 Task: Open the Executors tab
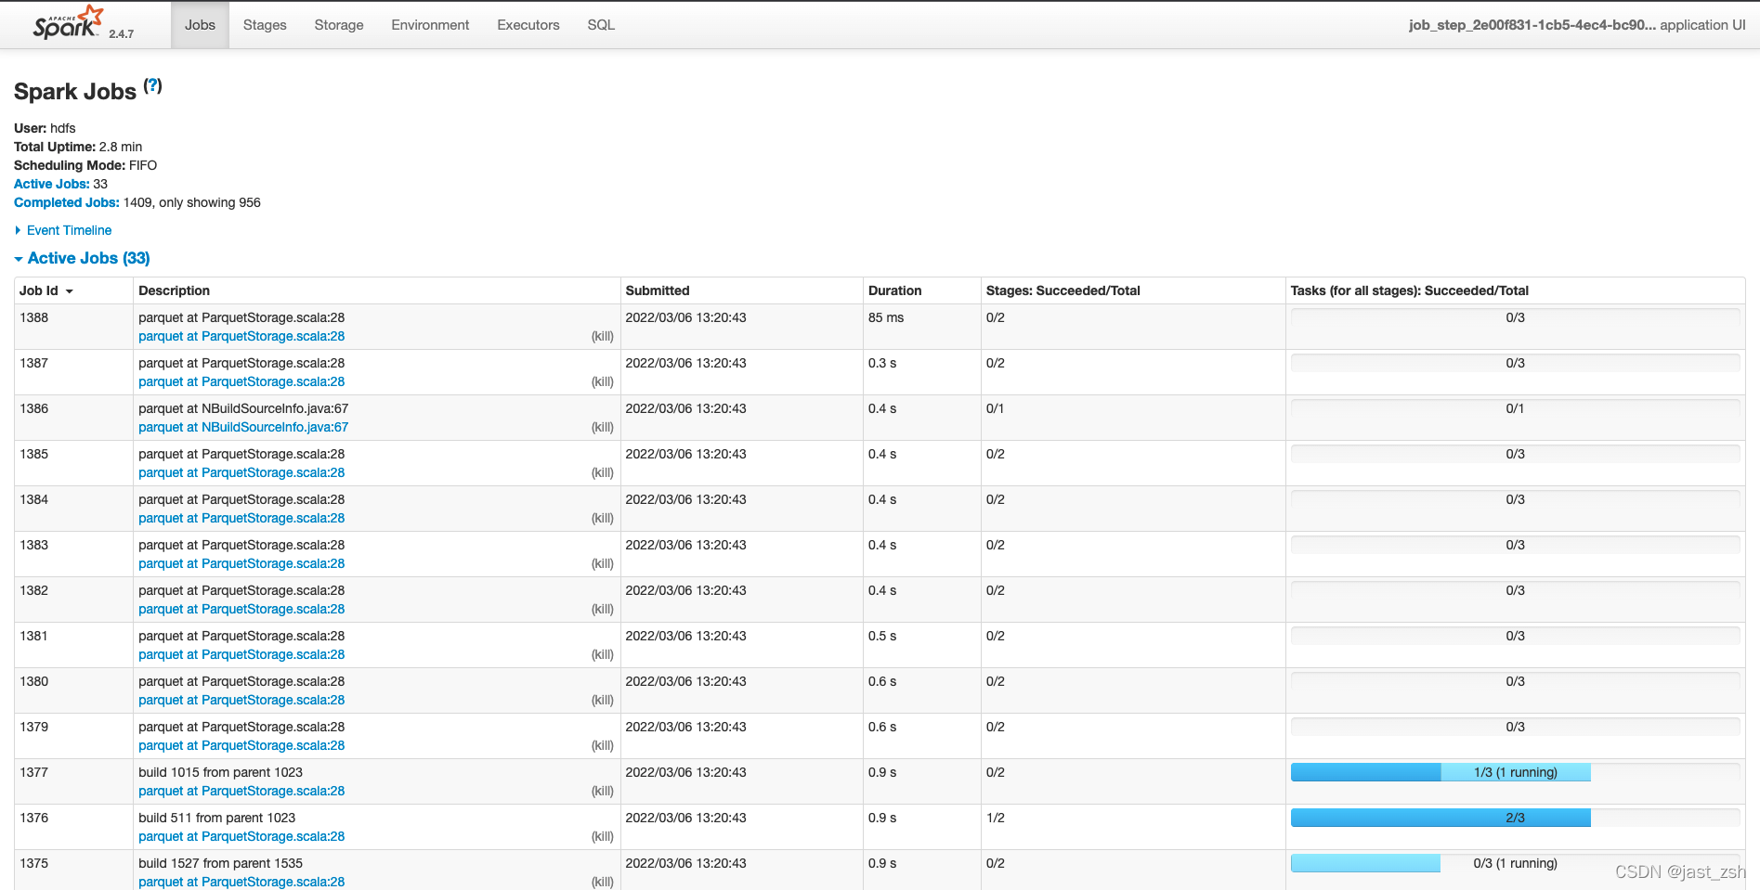pos(528,25)
